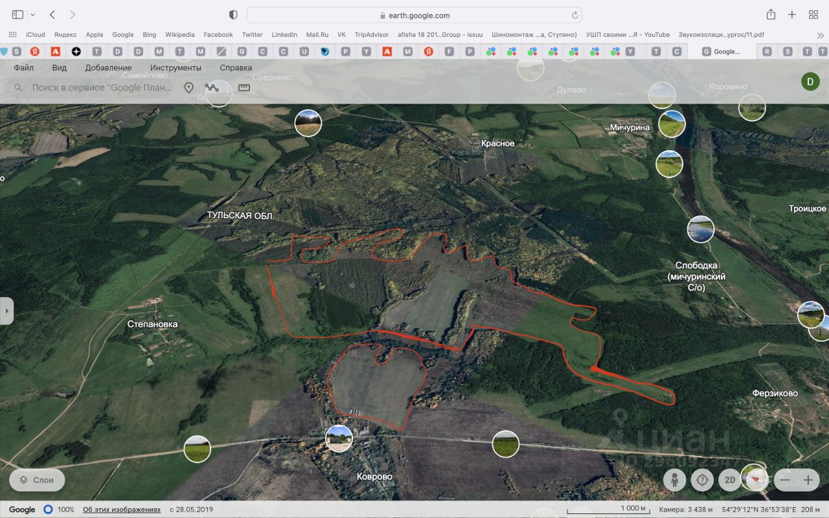Screen dimensions: 829x518
Task: Click the ТУЛЬСКАЯ ОБЛ. region label
Action: tap(241, 216)
